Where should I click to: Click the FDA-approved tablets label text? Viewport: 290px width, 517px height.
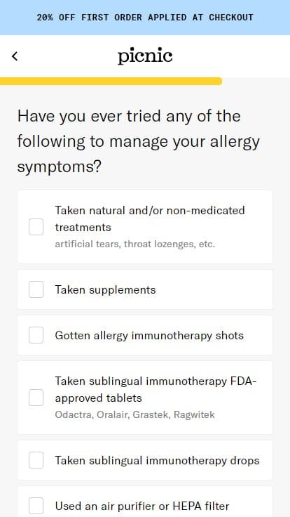tap(156, 389)
